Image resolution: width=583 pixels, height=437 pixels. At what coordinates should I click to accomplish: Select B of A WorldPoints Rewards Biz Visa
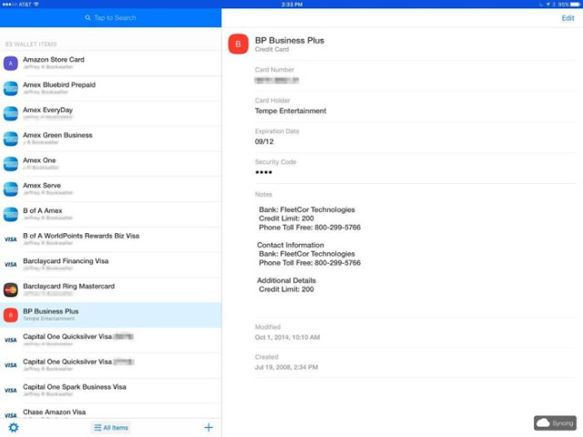(x=111, y=239)
